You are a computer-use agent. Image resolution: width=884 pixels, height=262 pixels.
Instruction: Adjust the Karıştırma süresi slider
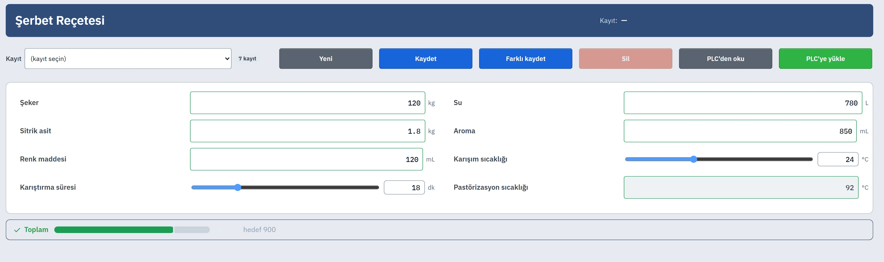pos(285,187)
